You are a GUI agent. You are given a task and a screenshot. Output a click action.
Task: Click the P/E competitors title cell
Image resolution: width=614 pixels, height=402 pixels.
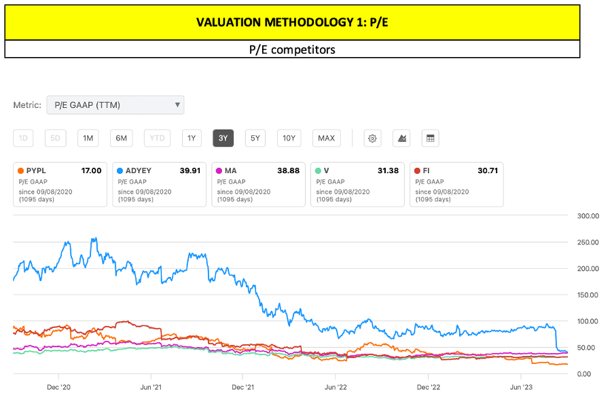pyautogui.click(x=292, y=50)
